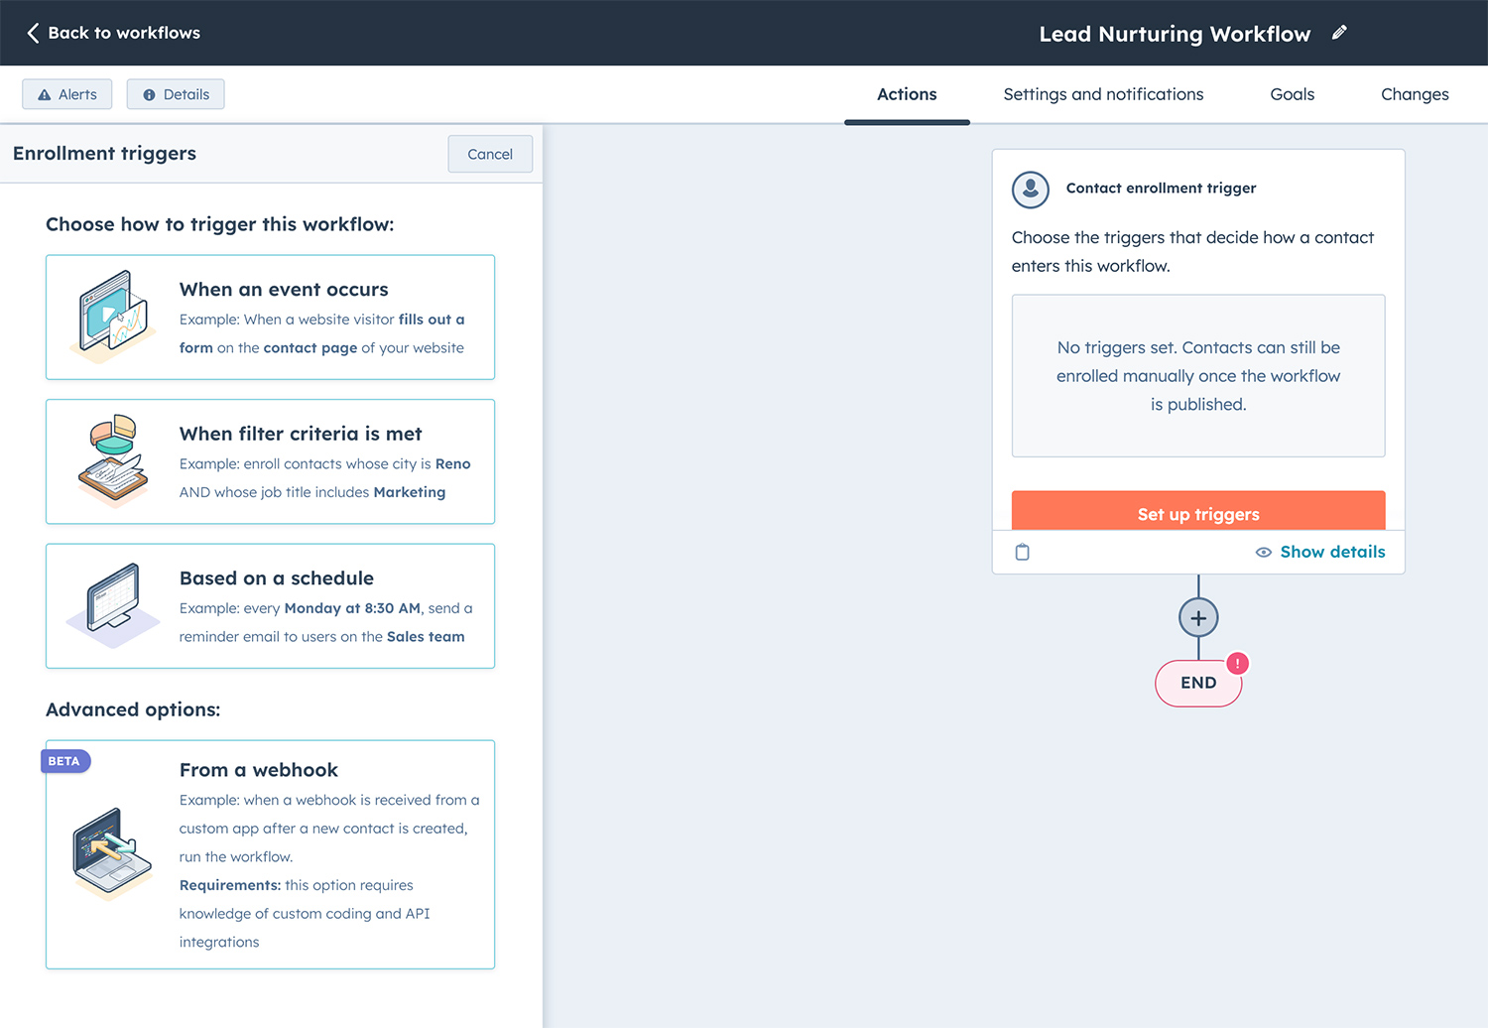Click the webhook laptop illustration

(x=112, y=852)
